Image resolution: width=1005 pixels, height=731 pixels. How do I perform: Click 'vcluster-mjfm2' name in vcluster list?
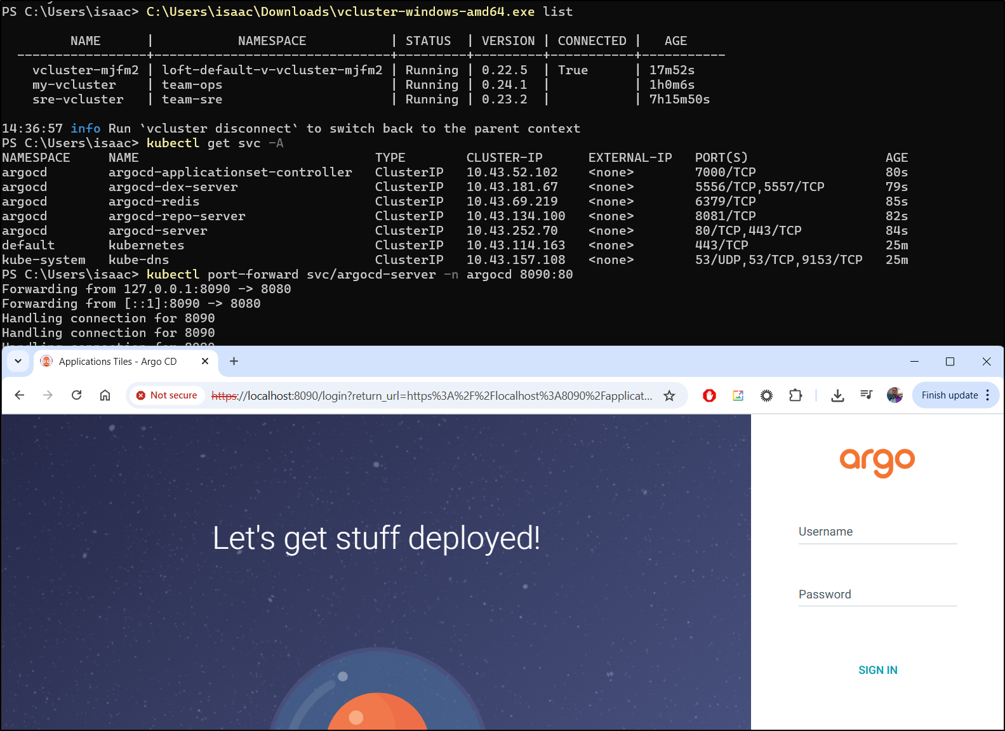coord(85,70)
